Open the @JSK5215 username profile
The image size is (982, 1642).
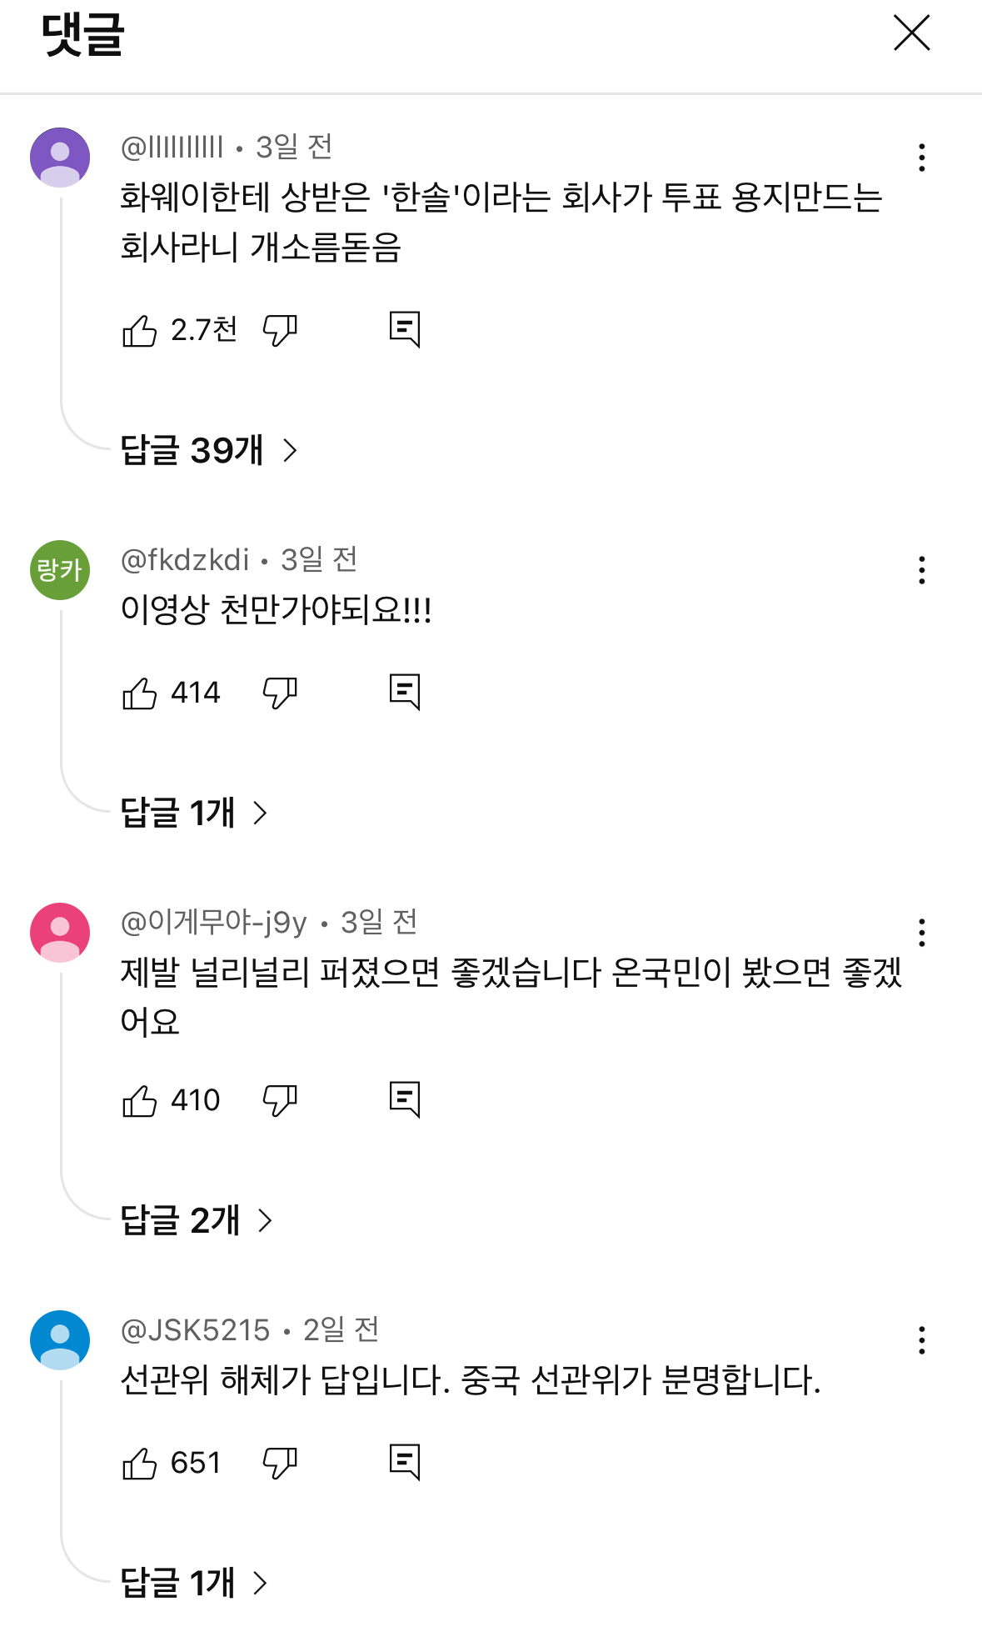click(x=196, y=1329)
